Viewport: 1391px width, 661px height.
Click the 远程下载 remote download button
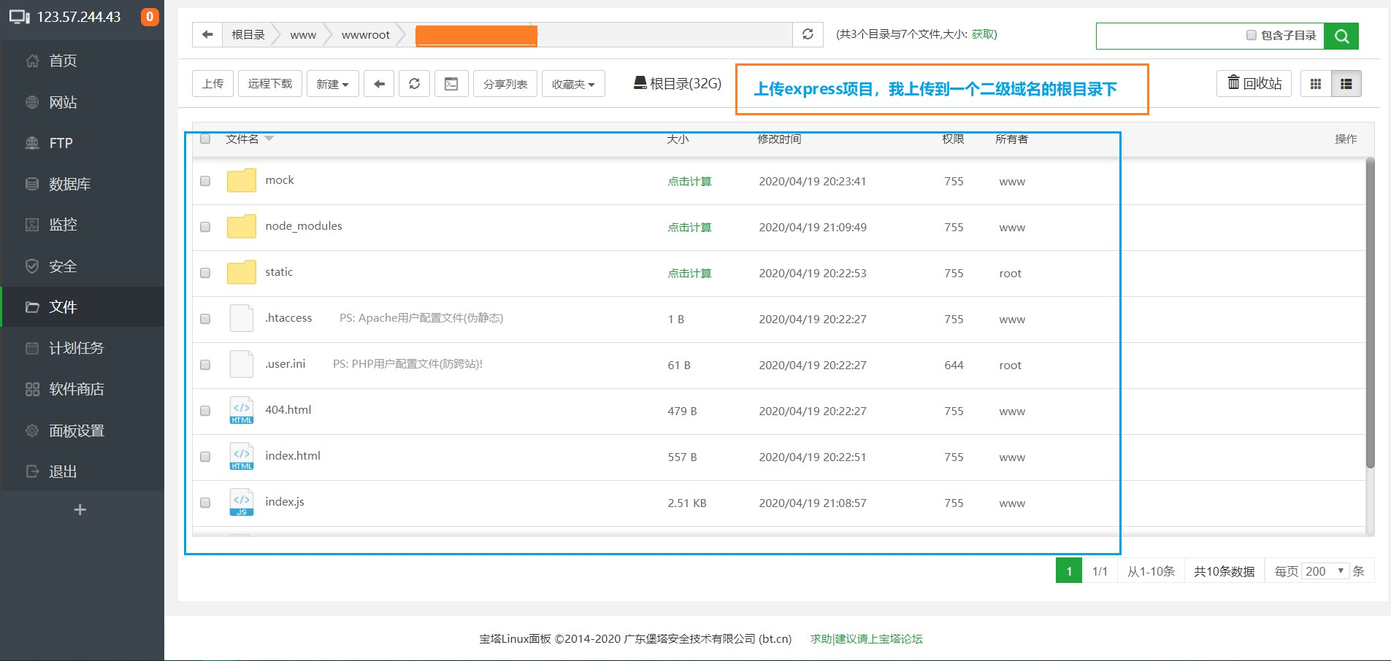(270, 84)
